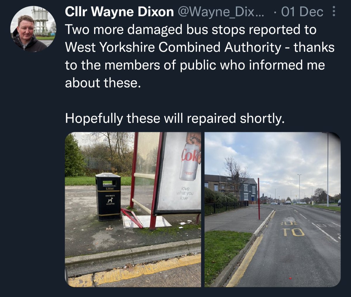351x297 pixels.
Task: Click the yellow 'TO' road marking
Action: click(x=293, y=232)
